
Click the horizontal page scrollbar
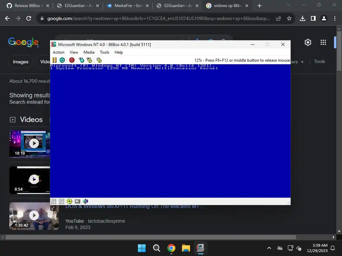coord(151,237)
